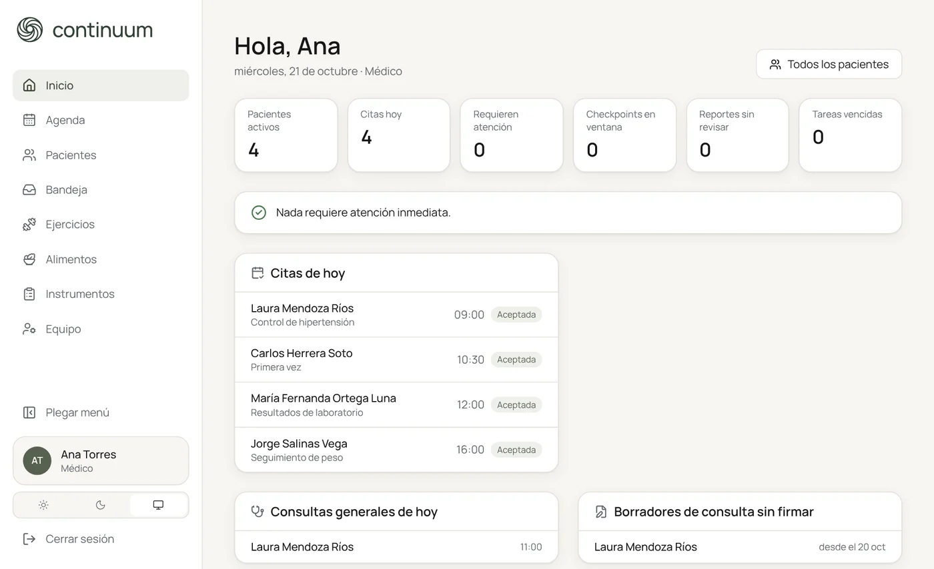Sign out with Cerrar sesión
This screenshot has width=934, height=569.
pos(101,539)
